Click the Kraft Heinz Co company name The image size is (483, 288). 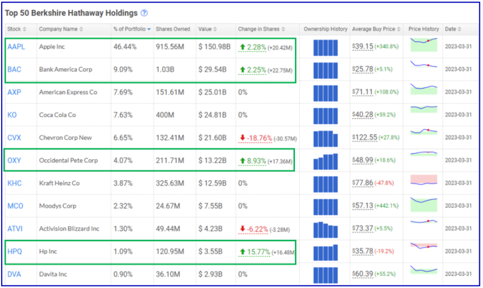click(59, 183)
